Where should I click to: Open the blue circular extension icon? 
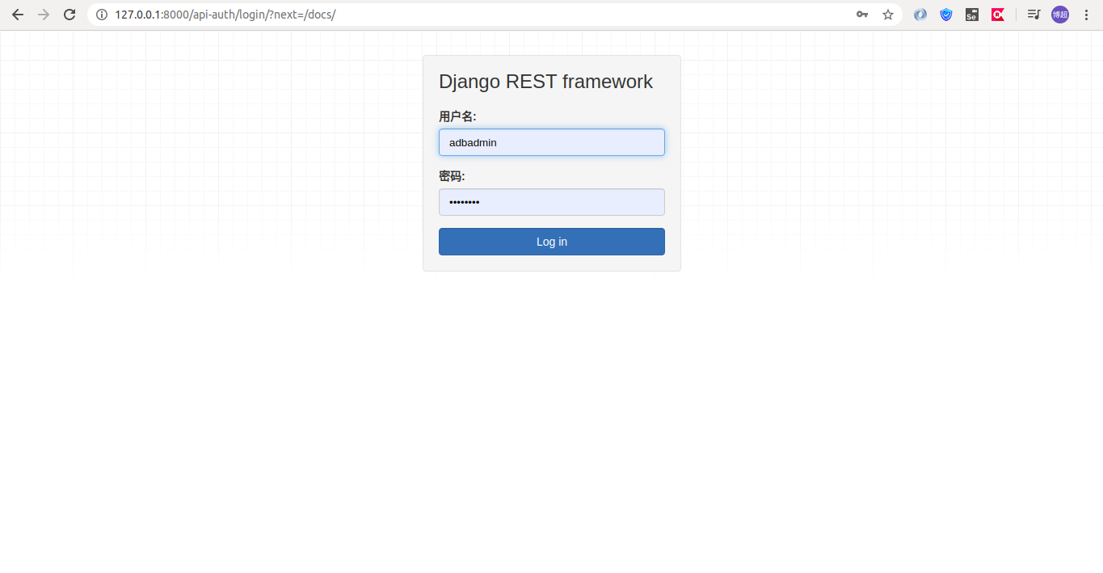click(920, 15)
